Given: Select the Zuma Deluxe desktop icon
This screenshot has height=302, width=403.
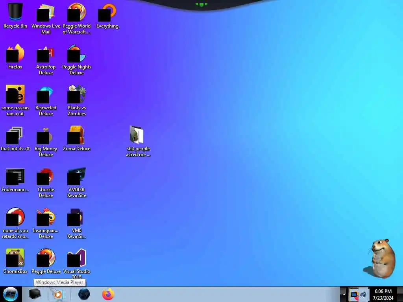Looking at the screenshot, I should point(77,139).
